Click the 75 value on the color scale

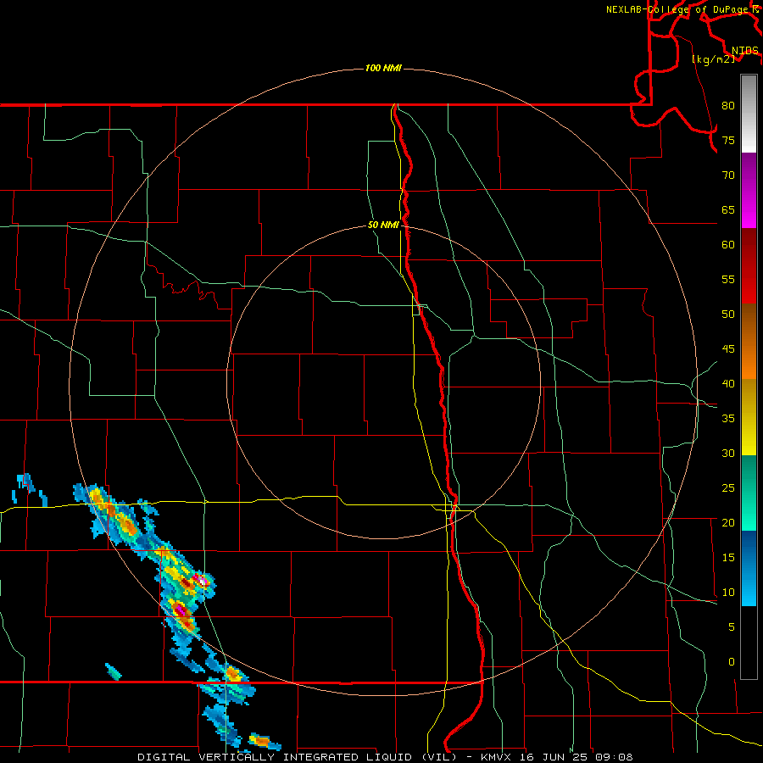coord(728,141)
